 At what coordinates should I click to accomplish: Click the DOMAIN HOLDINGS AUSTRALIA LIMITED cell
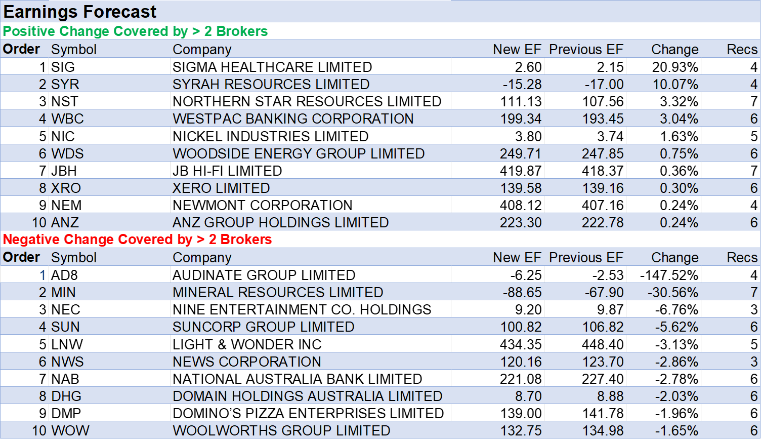pyautogui.click(x=307, y=396)
